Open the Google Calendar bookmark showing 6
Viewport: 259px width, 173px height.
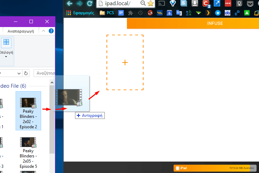(x=169, y=13)
